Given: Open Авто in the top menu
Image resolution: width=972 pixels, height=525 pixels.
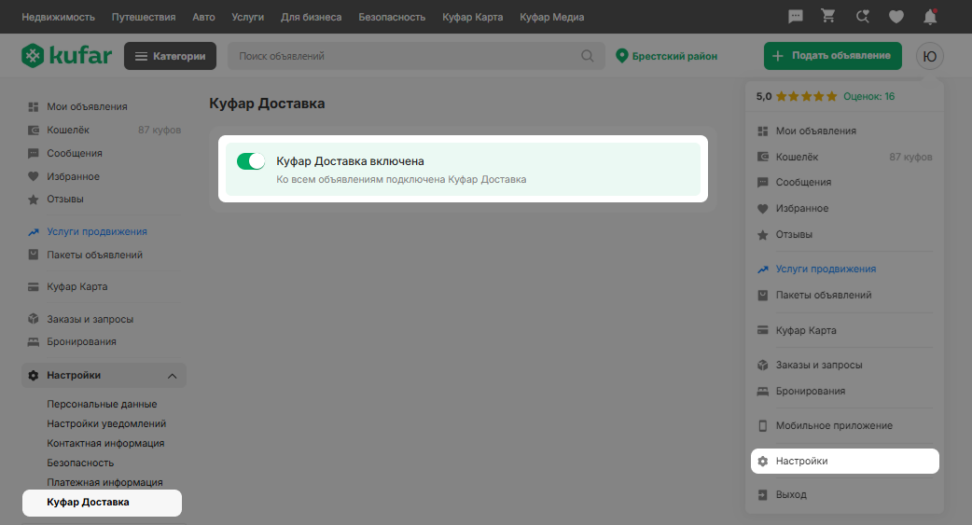Looking at the screenshot, I should (203, 17).
